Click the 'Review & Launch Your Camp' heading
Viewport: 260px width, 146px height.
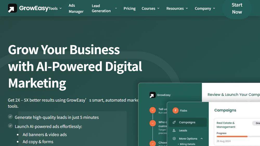(x=234, y=95)
